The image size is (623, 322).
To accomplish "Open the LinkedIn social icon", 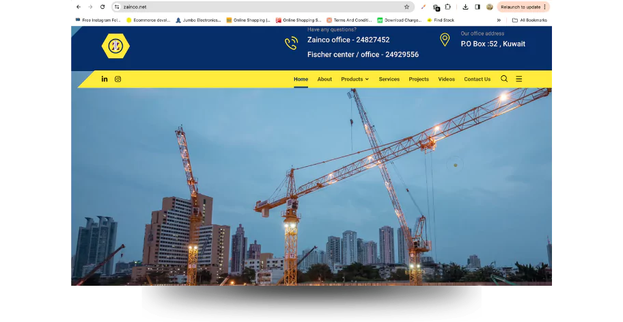I will click(x=105, y=79).
